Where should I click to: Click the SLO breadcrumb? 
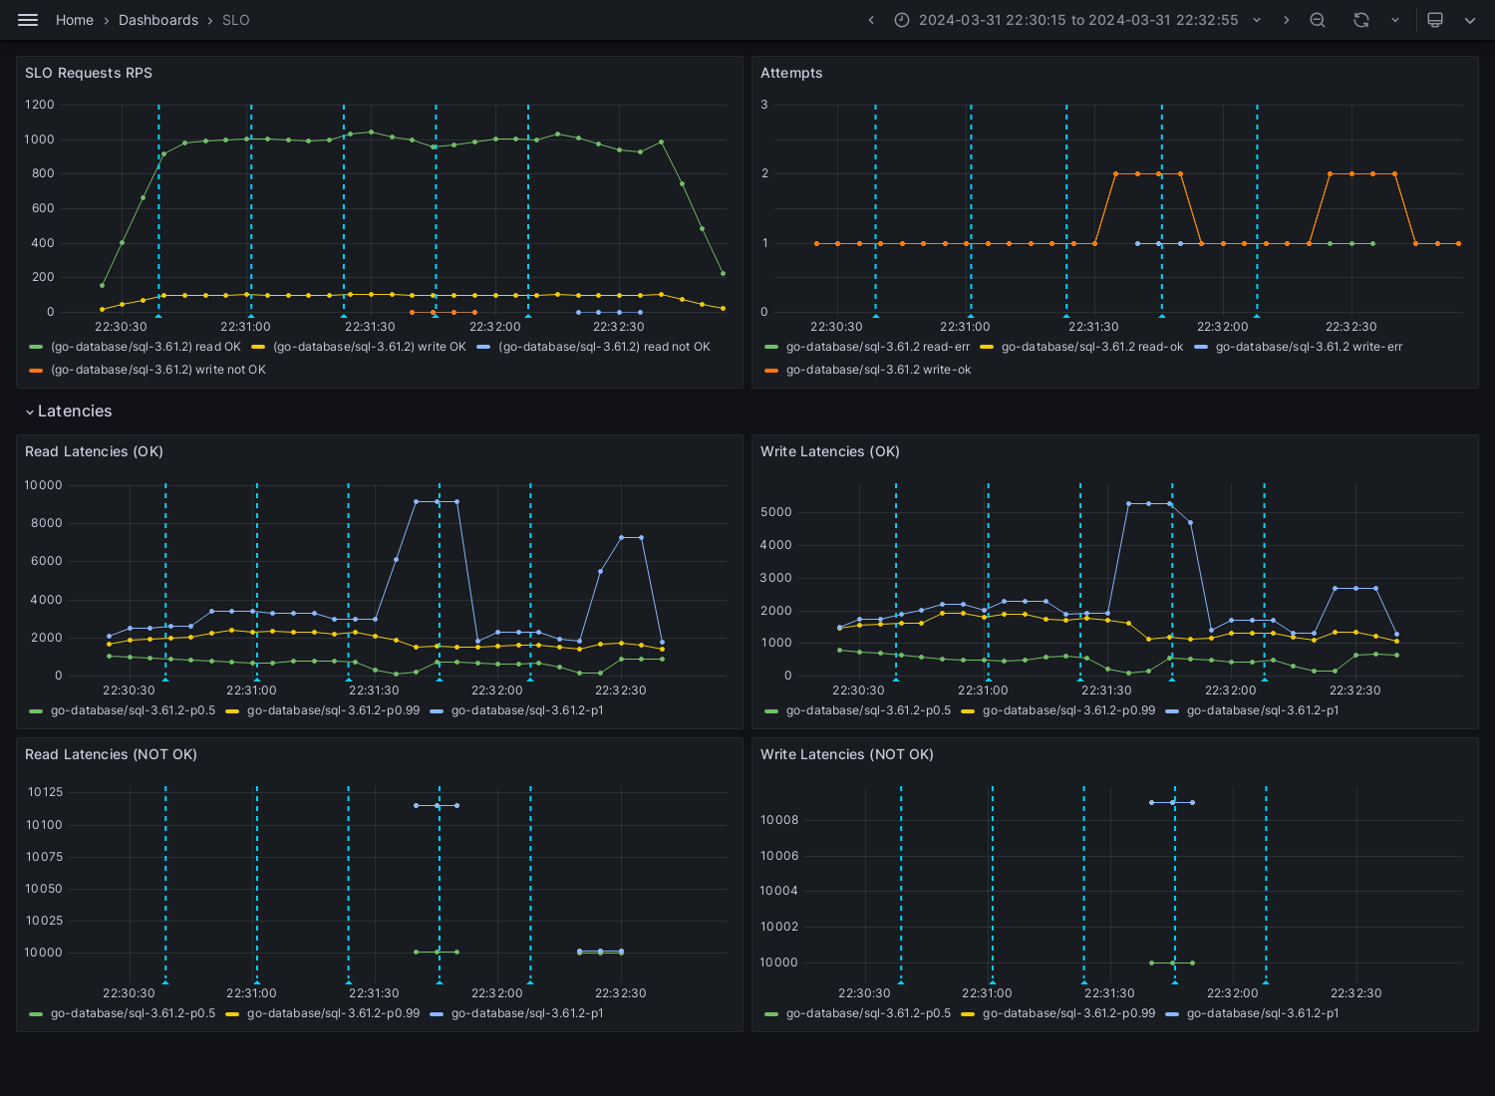[236, 20]
